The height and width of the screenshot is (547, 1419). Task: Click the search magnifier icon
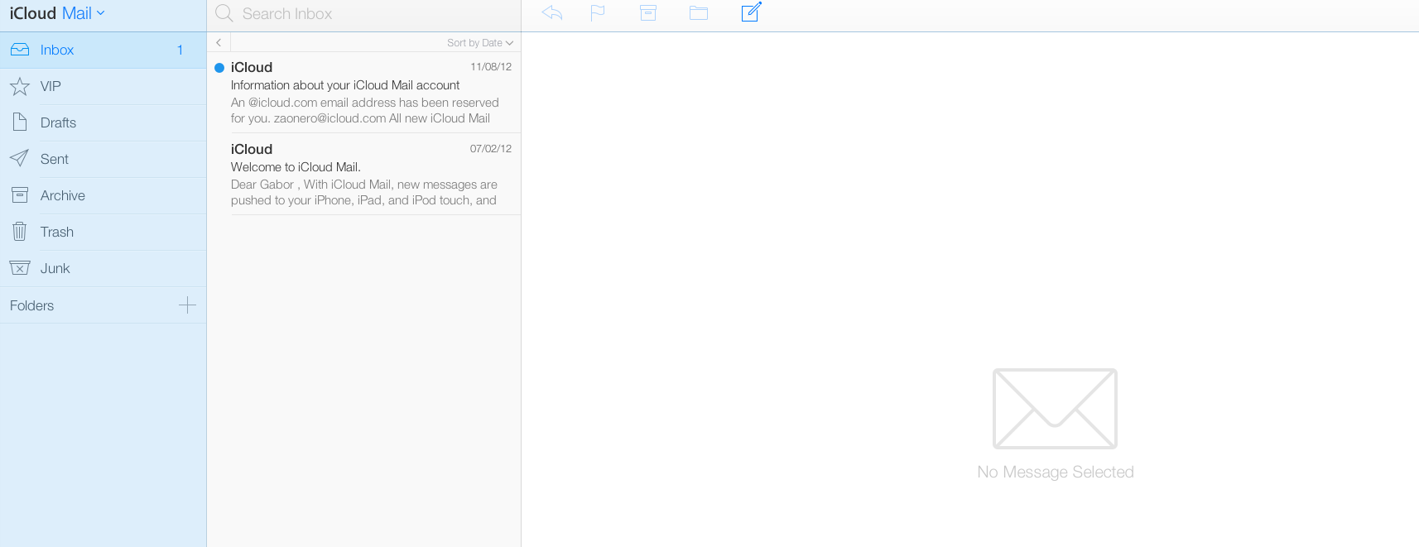[224, 13]
